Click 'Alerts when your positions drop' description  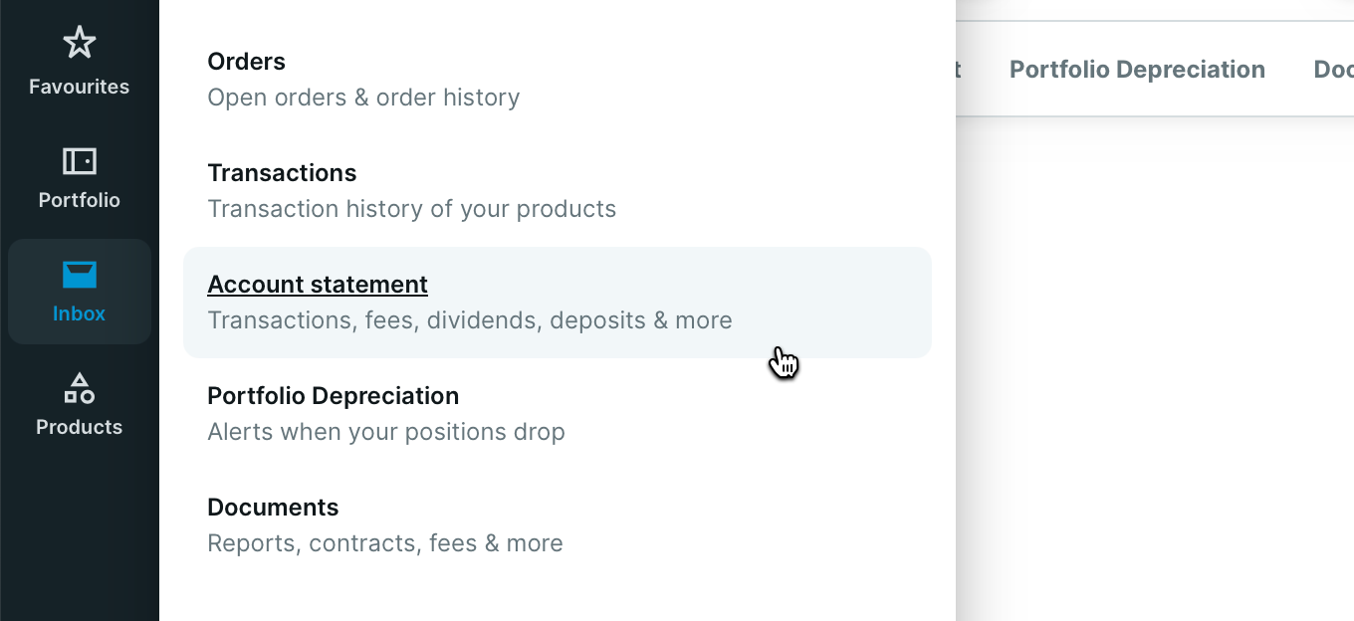click(386, 432)
